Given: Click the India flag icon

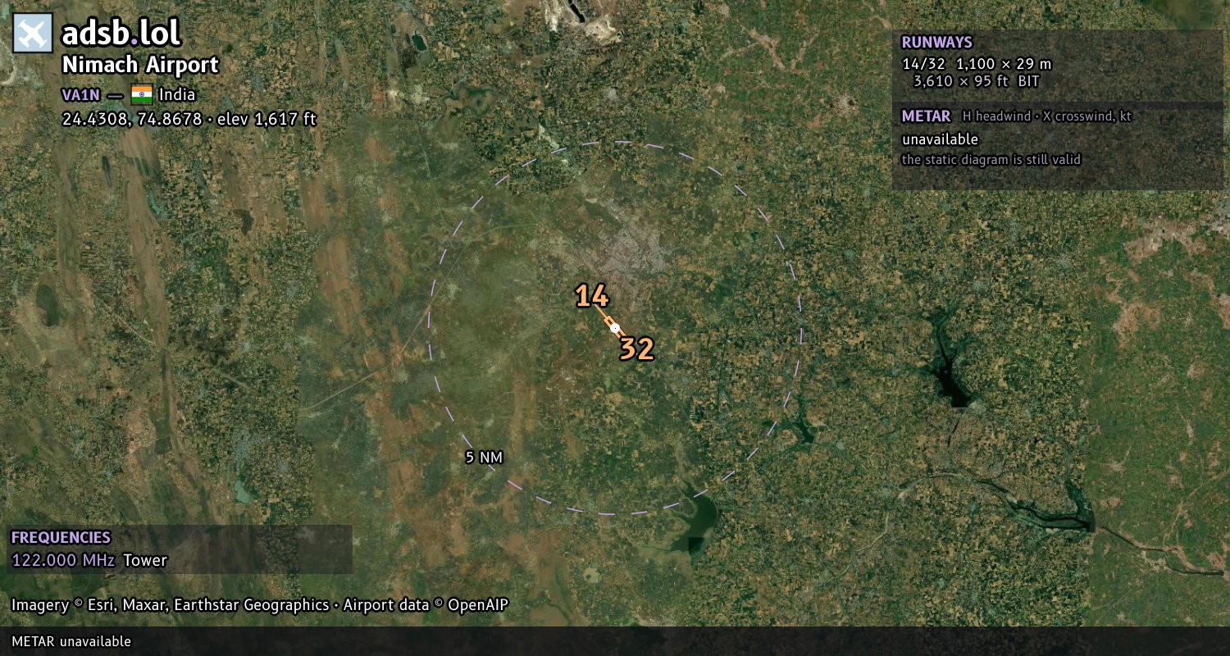Looking at the screenshot, I should point(142,93).
